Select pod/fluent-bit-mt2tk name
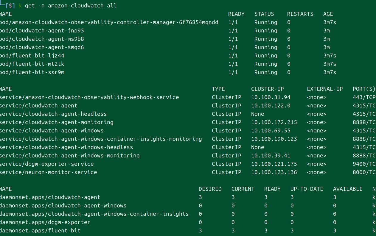 coord(32,64)
